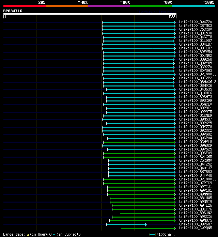
Task: Open hit UniRef100_C6SXU0
Action: click(196, 30)
